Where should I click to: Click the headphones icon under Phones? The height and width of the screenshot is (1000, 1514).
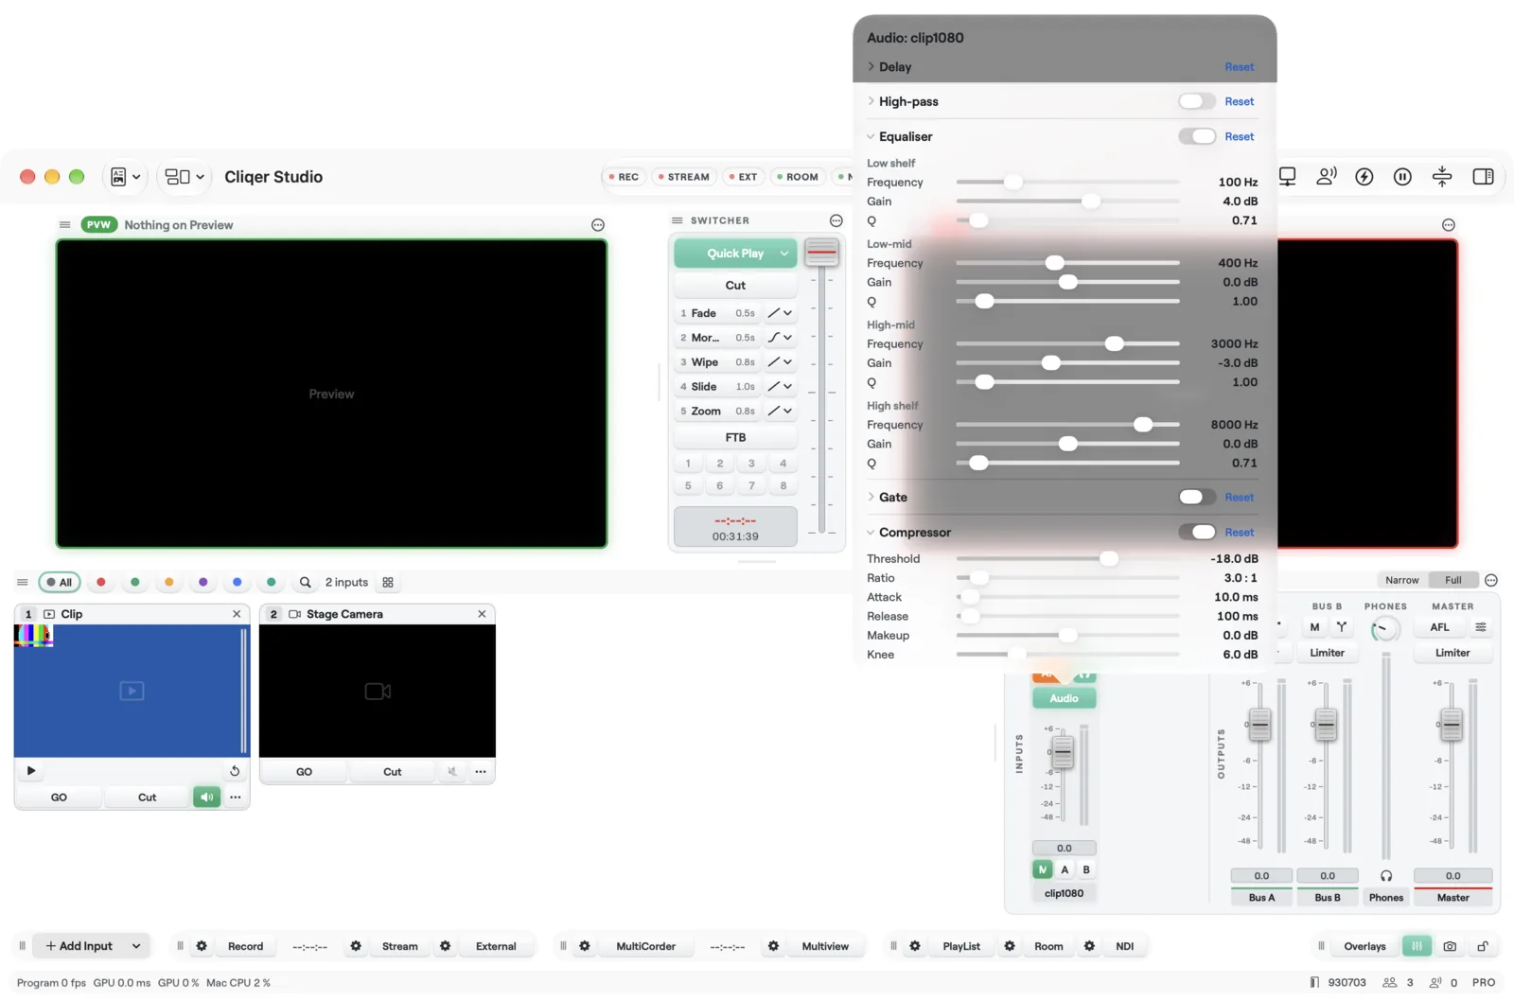(1386, 876)
